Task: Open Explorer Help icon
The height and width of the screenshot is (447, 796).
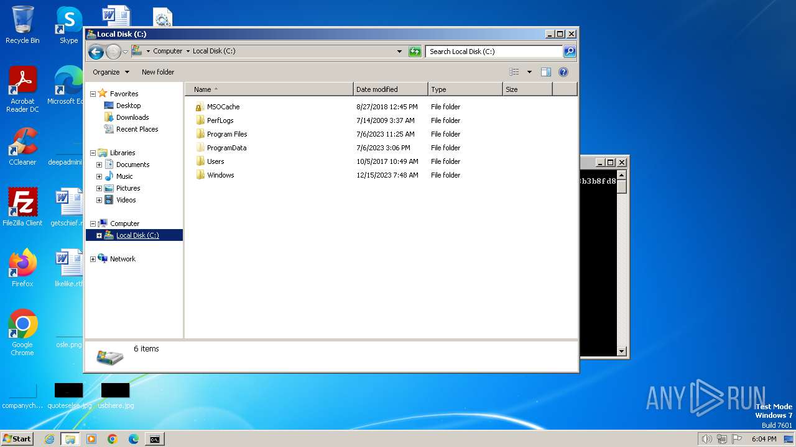Action: (x=563, y=72)
